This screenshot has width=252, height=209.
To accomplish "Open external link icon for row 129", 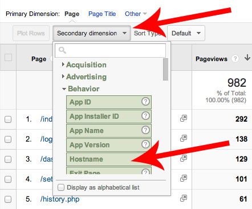I will pos(184,158).
